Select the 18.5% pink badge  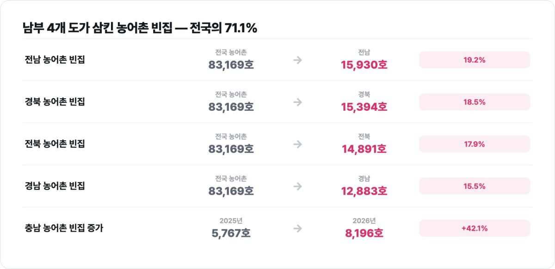click(475, 102)
